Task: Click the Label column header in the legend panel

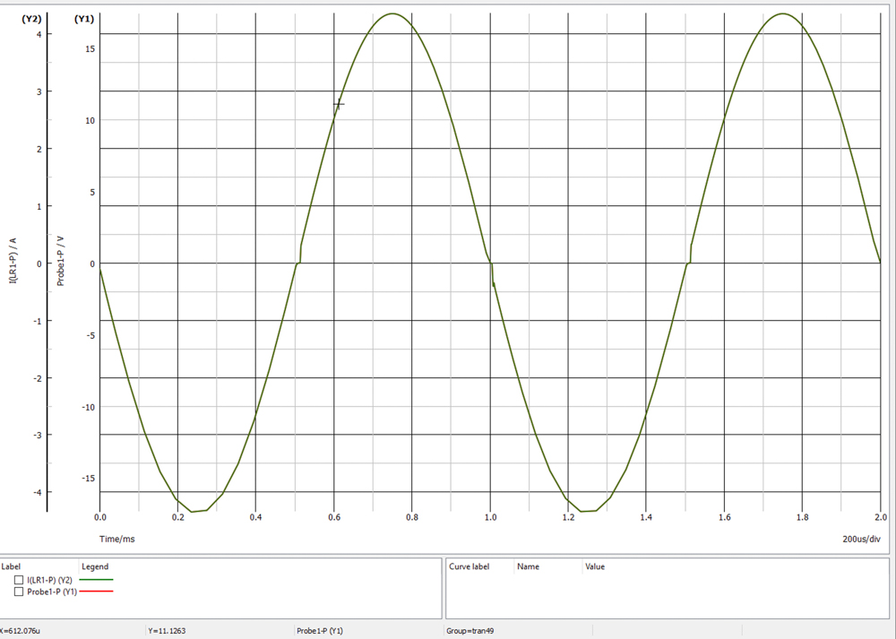Action: pyautogui.click(x=11, y=566)
